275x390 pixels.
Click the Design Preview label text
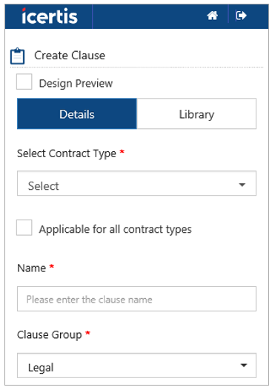(76, 83)
